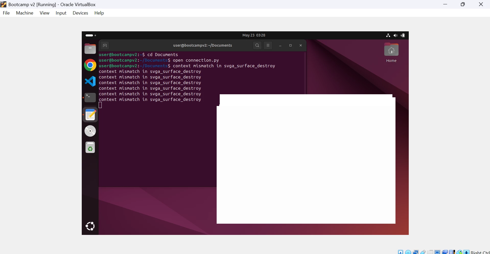The height and width of the screenshot is (254, 490).
Task: Open the VirtualBox Input menu
Action: (x=61, y=13)
